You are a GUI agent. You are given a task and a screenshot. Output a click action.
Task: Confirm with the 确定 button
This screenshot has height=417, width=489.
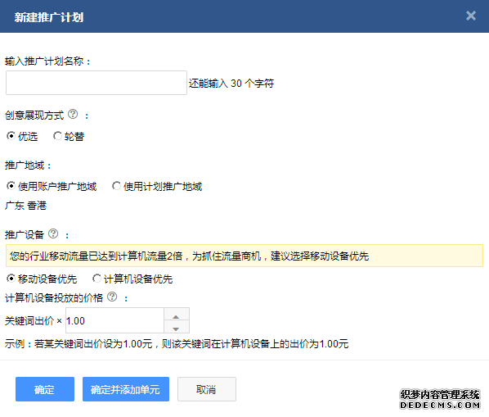pos(45,389)
